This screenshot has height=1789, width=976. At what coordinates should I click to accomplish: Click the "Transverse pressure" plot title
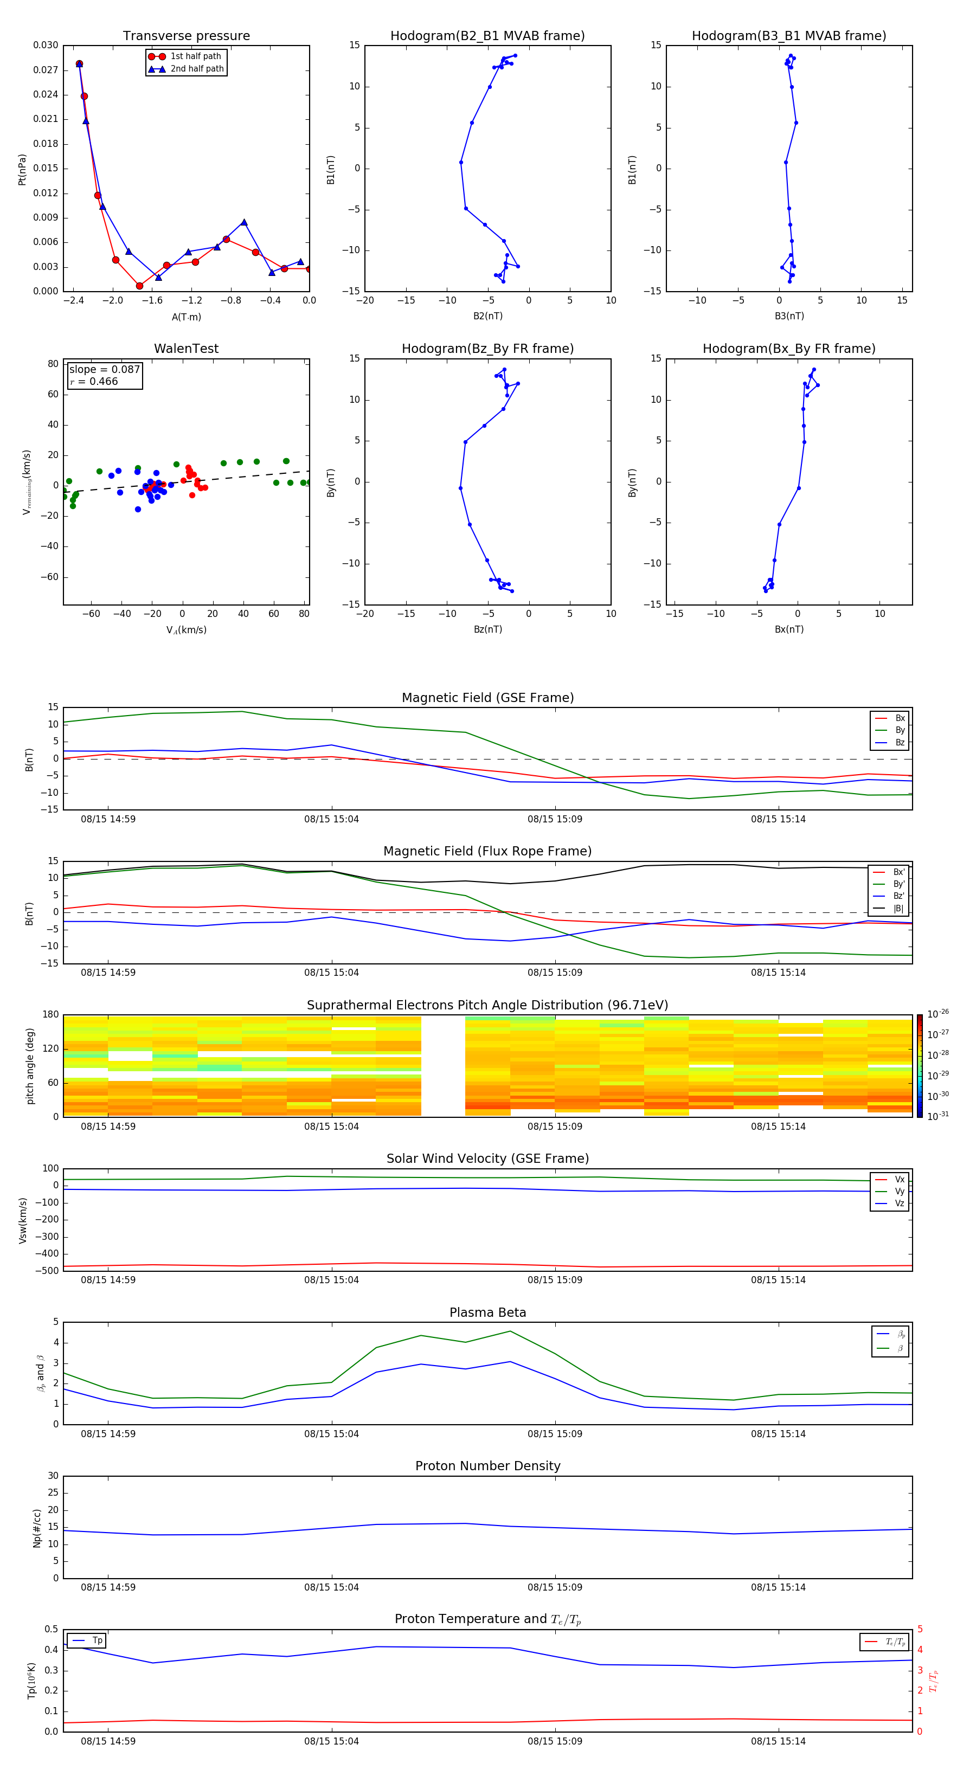[x=186, y=35]
